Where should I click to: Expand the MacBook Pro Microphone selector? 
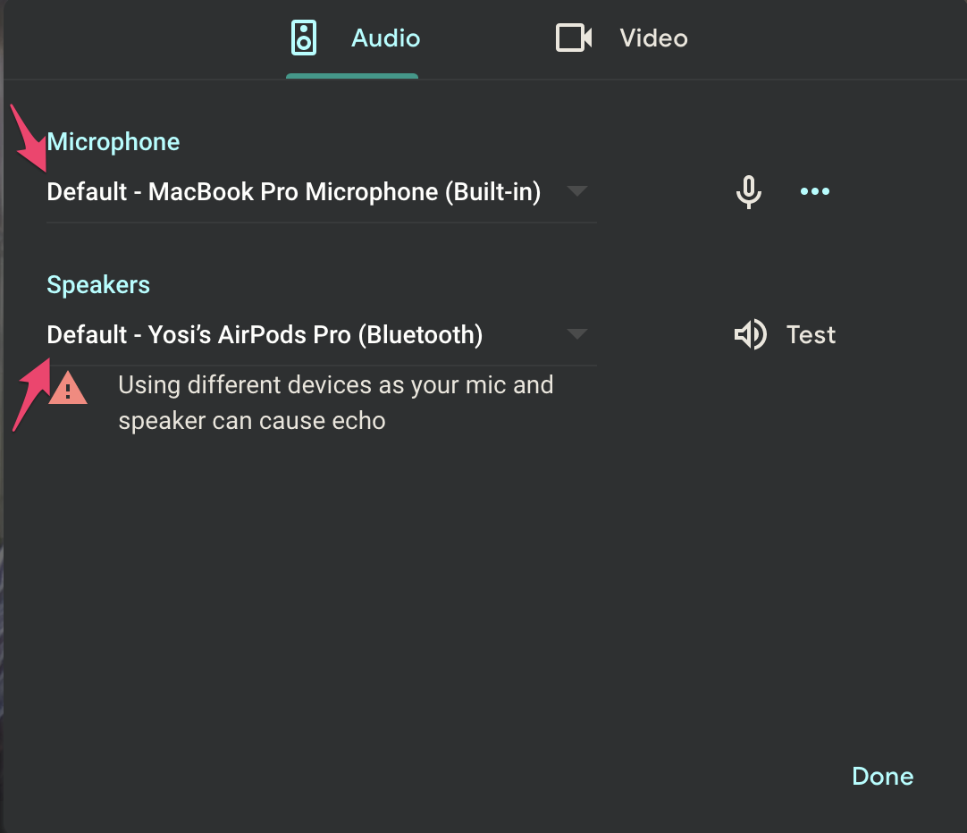pos(576,191)
